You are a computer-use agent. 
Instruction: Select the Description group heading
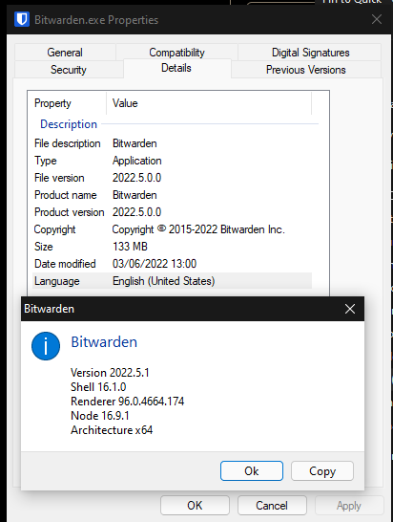coord(69,124)
